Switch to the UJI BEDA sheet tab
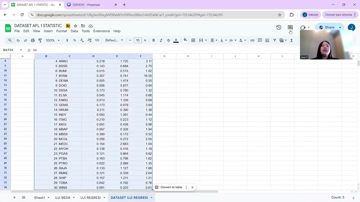The image size is (360, 202). point(63,198)
